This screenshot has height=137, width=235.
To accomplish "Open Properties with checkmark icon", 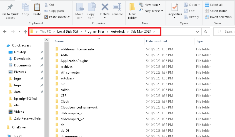I will tap(175, 7).
